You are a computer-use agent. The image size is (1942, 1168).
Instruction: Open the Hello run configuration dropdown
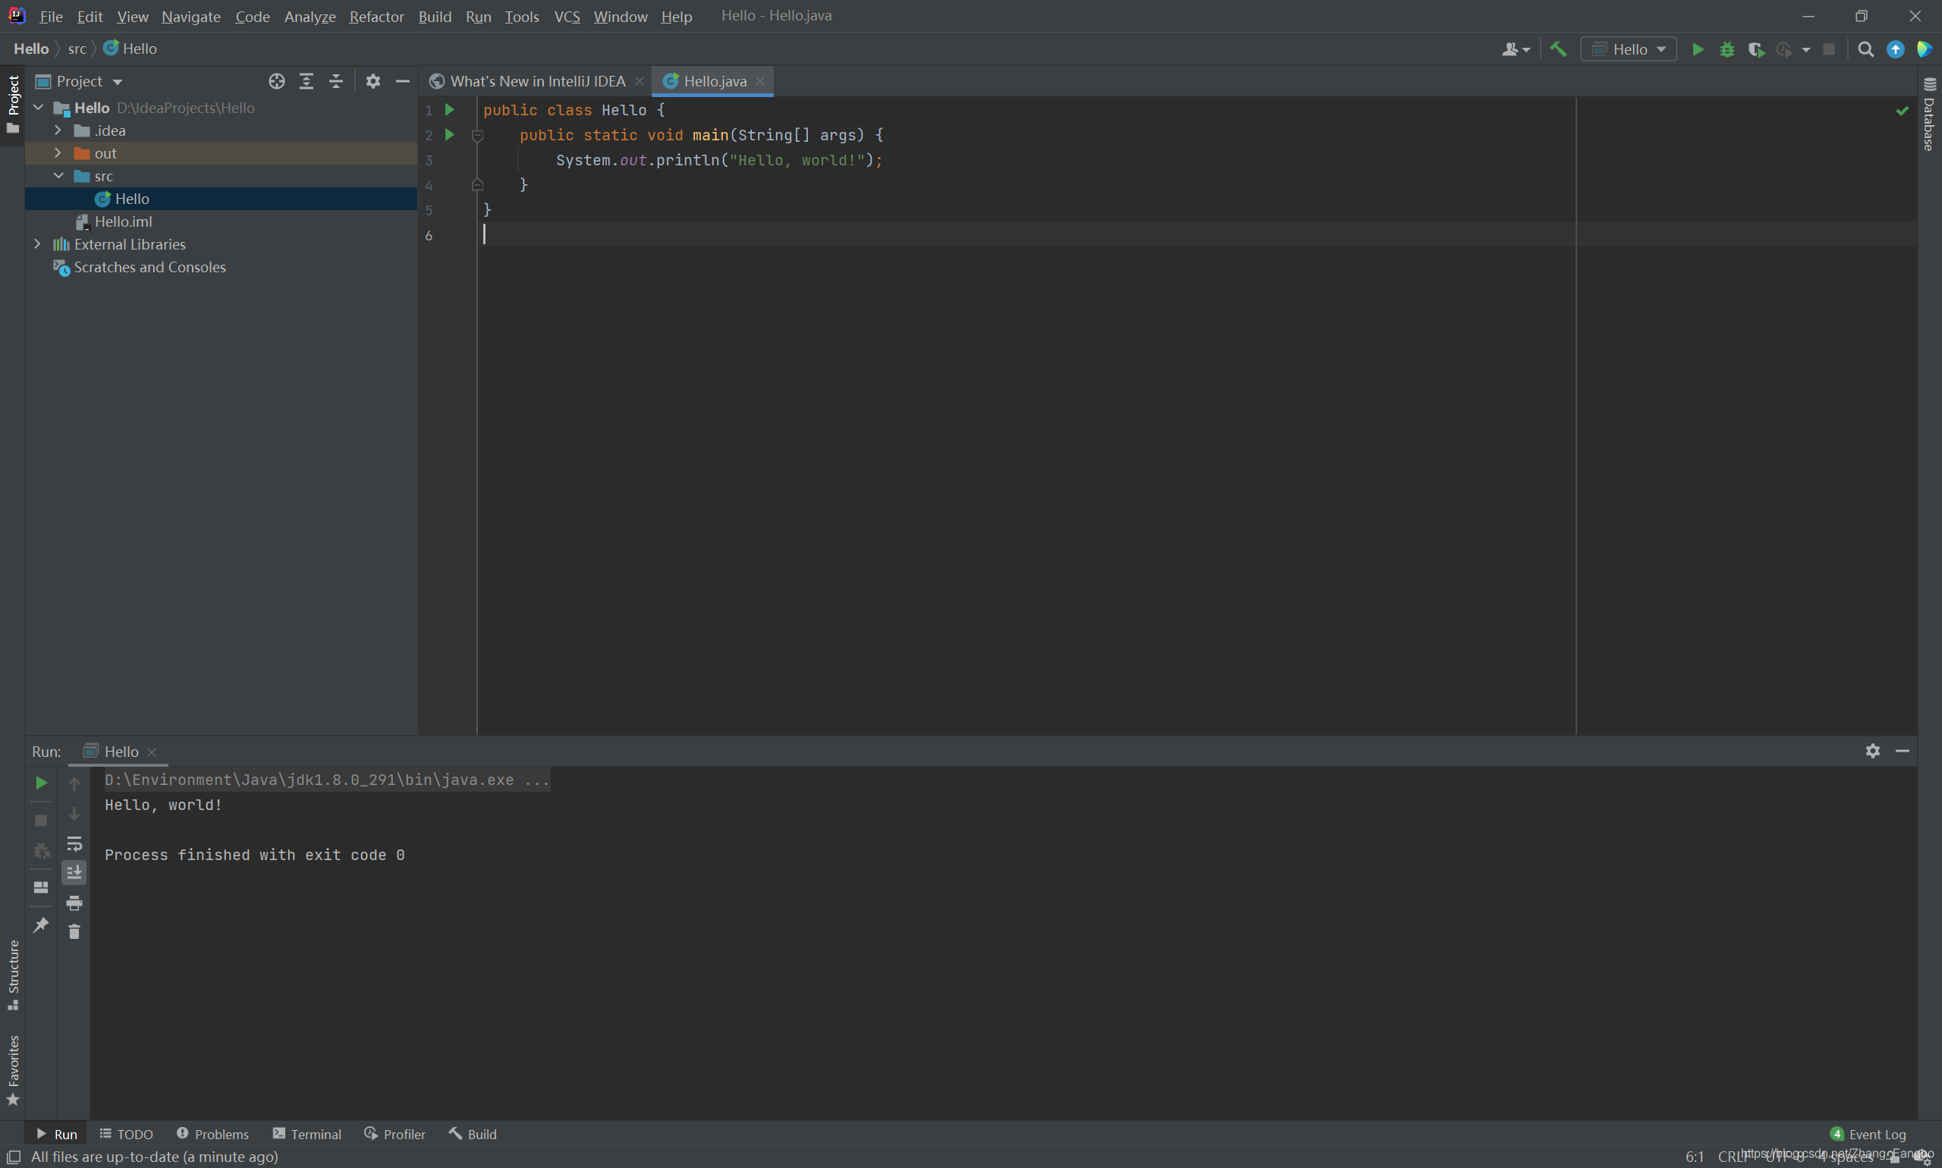pos(1629,49)
